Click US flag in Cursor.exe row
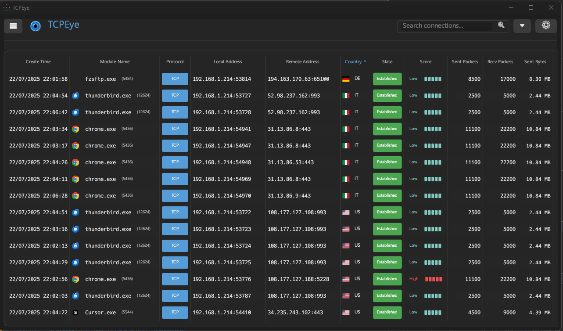The height and width of the screenshot is (331, 563). coord(346,313)
